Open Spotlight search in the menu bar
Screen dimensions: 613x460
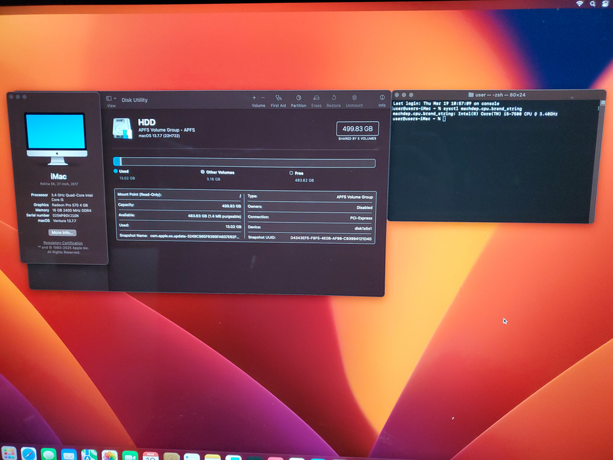[x=593, y=3]
